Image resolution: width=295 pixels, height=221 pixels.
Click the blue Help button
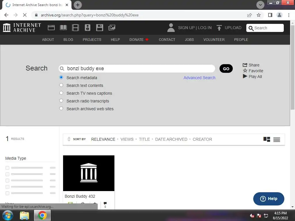click(269, 199)
